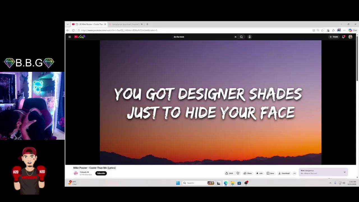The height and width of the screenshot is (202, 359).
Task: Open more actions ellipsis under video
Action: tap(294, 173)
